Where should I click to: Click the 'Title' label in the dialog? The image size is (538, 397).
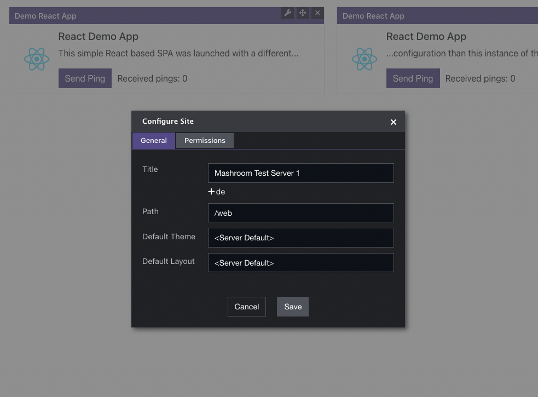pyautogui.click(x=150, y=169)
